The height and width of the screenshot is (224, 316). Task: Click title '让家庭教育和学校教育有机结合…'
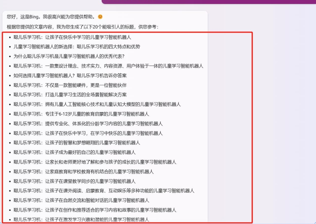[84, 172]
